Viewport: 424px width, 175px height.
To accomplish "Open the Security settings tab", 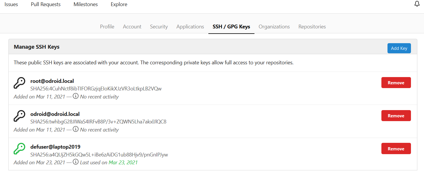I will click(159, 27).
